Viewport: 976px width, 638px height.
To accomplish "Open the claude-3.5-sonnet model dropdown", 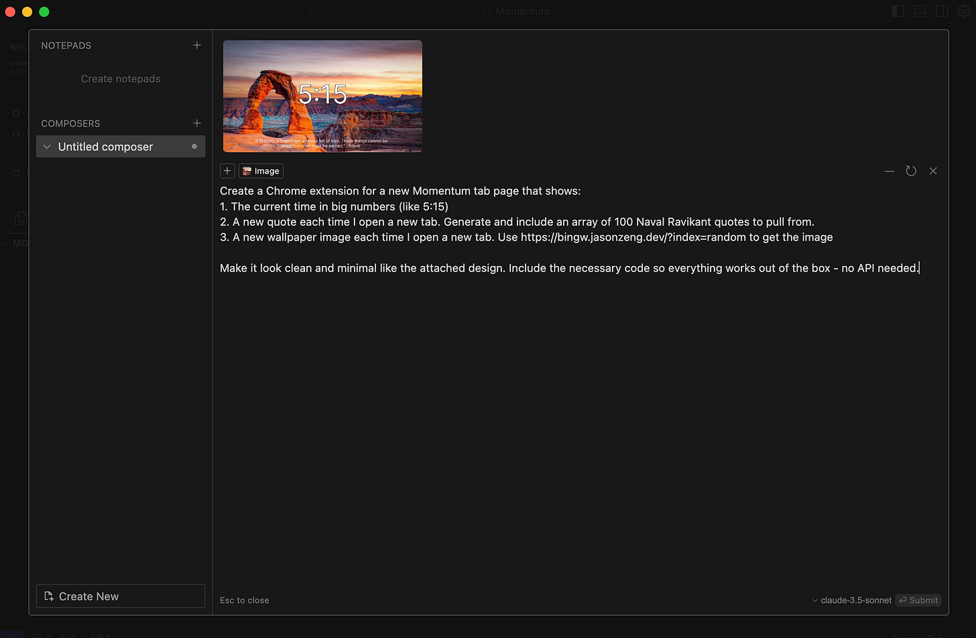I will pyautogui.click(x=851, y=600).
